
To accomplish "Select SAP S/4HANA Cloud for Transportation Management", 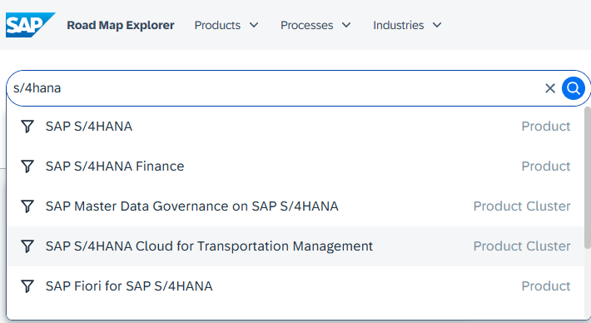I will coord(295,246).
